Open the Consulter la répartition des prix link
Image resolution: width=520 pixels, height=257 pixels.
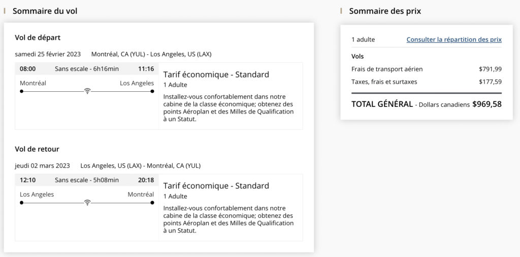pyautogui.click(x=453, y=40)
